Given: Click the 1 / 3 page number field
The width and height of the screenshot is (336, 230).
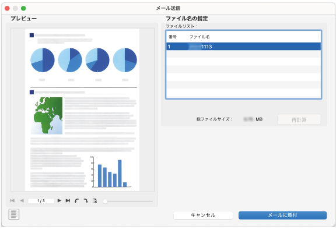Looking at the screenshot, I should [x=41, y=201].
